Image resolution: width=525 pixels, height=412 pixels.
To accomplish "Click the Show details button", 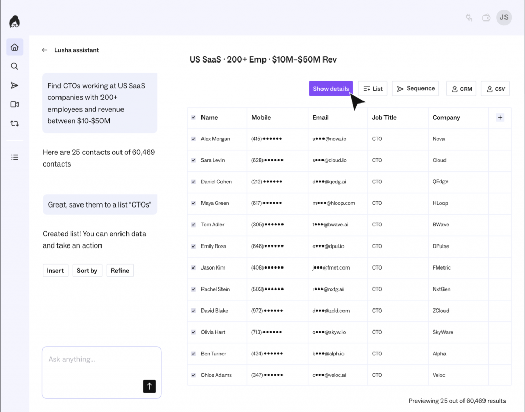I will (331, 89).
